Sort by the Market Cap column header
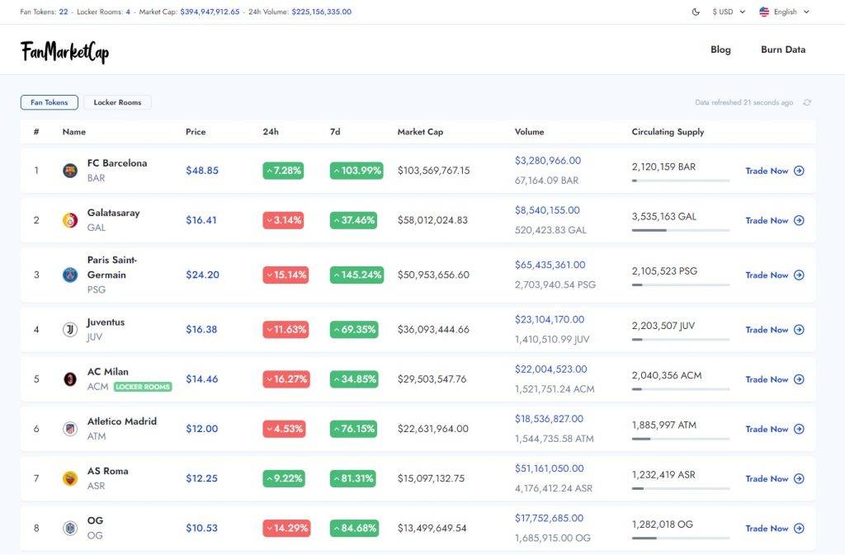 pyautogui.click(x=420, y=132)
